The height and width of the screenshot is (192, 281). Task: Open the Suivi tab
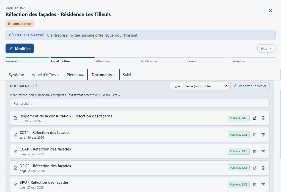(127, 75)
